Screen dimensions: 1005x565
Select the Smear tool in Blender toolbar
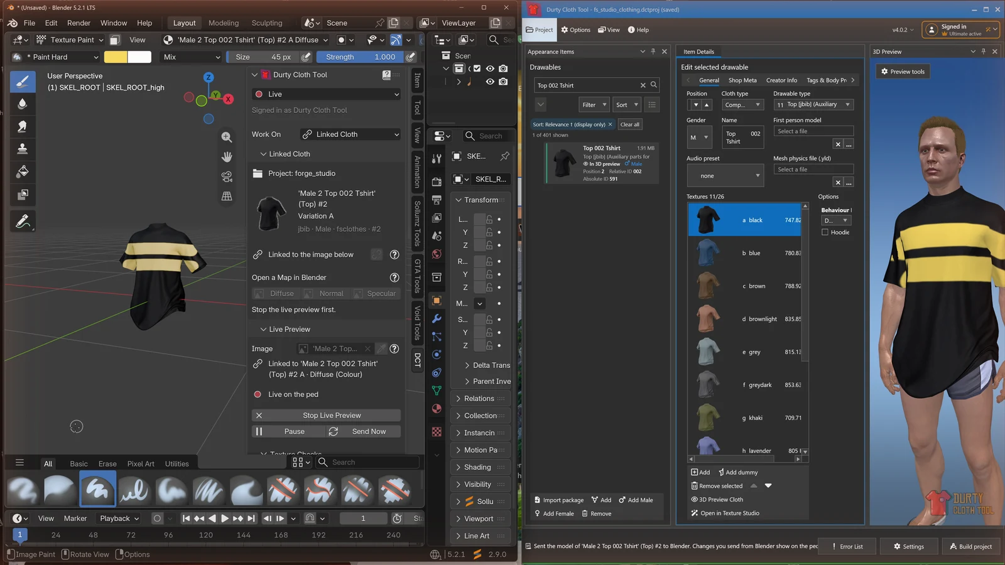coord(23,127)
